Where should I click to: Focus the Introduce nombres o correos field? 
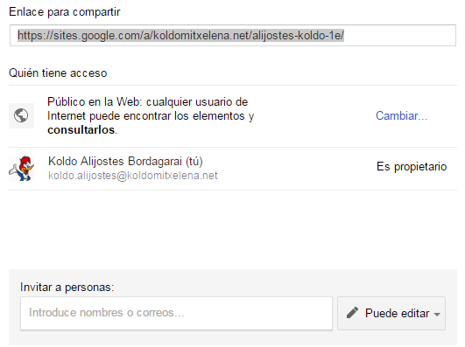pyautogui.click(x=176, y=313)
